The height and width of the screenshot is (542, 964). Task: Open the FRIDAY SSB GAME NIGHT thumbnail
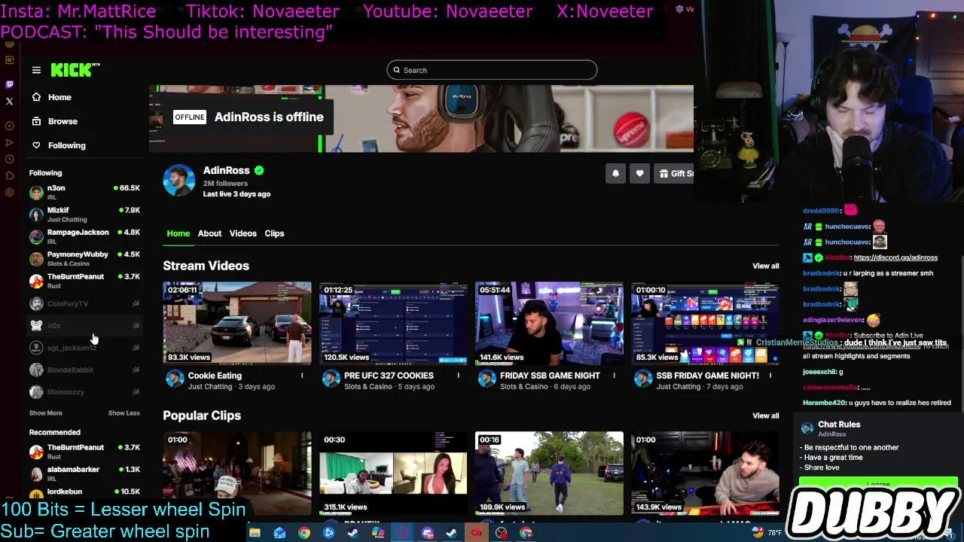click(549, 323)
